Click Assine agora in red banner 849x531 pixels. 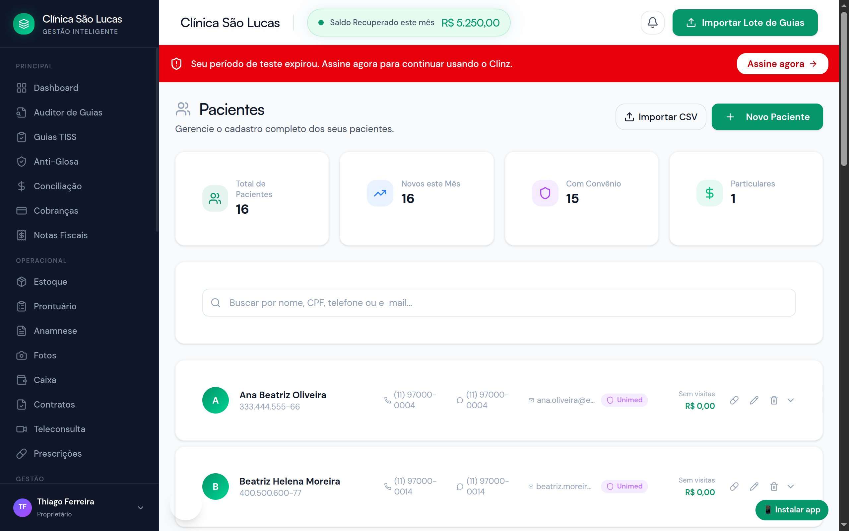(x=782, y=64)
